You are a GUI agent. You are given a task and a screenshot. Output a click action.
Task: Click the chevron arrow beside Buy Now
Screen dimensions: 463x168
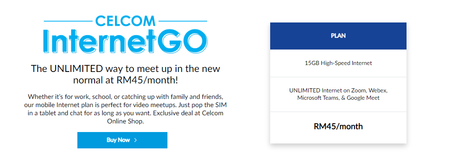[136, 140]
